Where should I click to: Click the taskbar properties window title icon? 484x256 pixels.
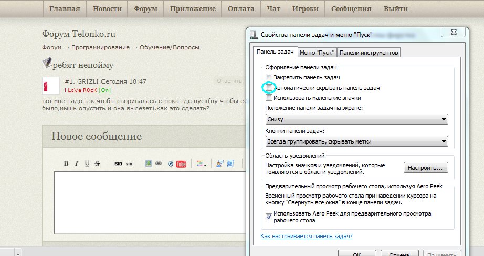[254, 35]
